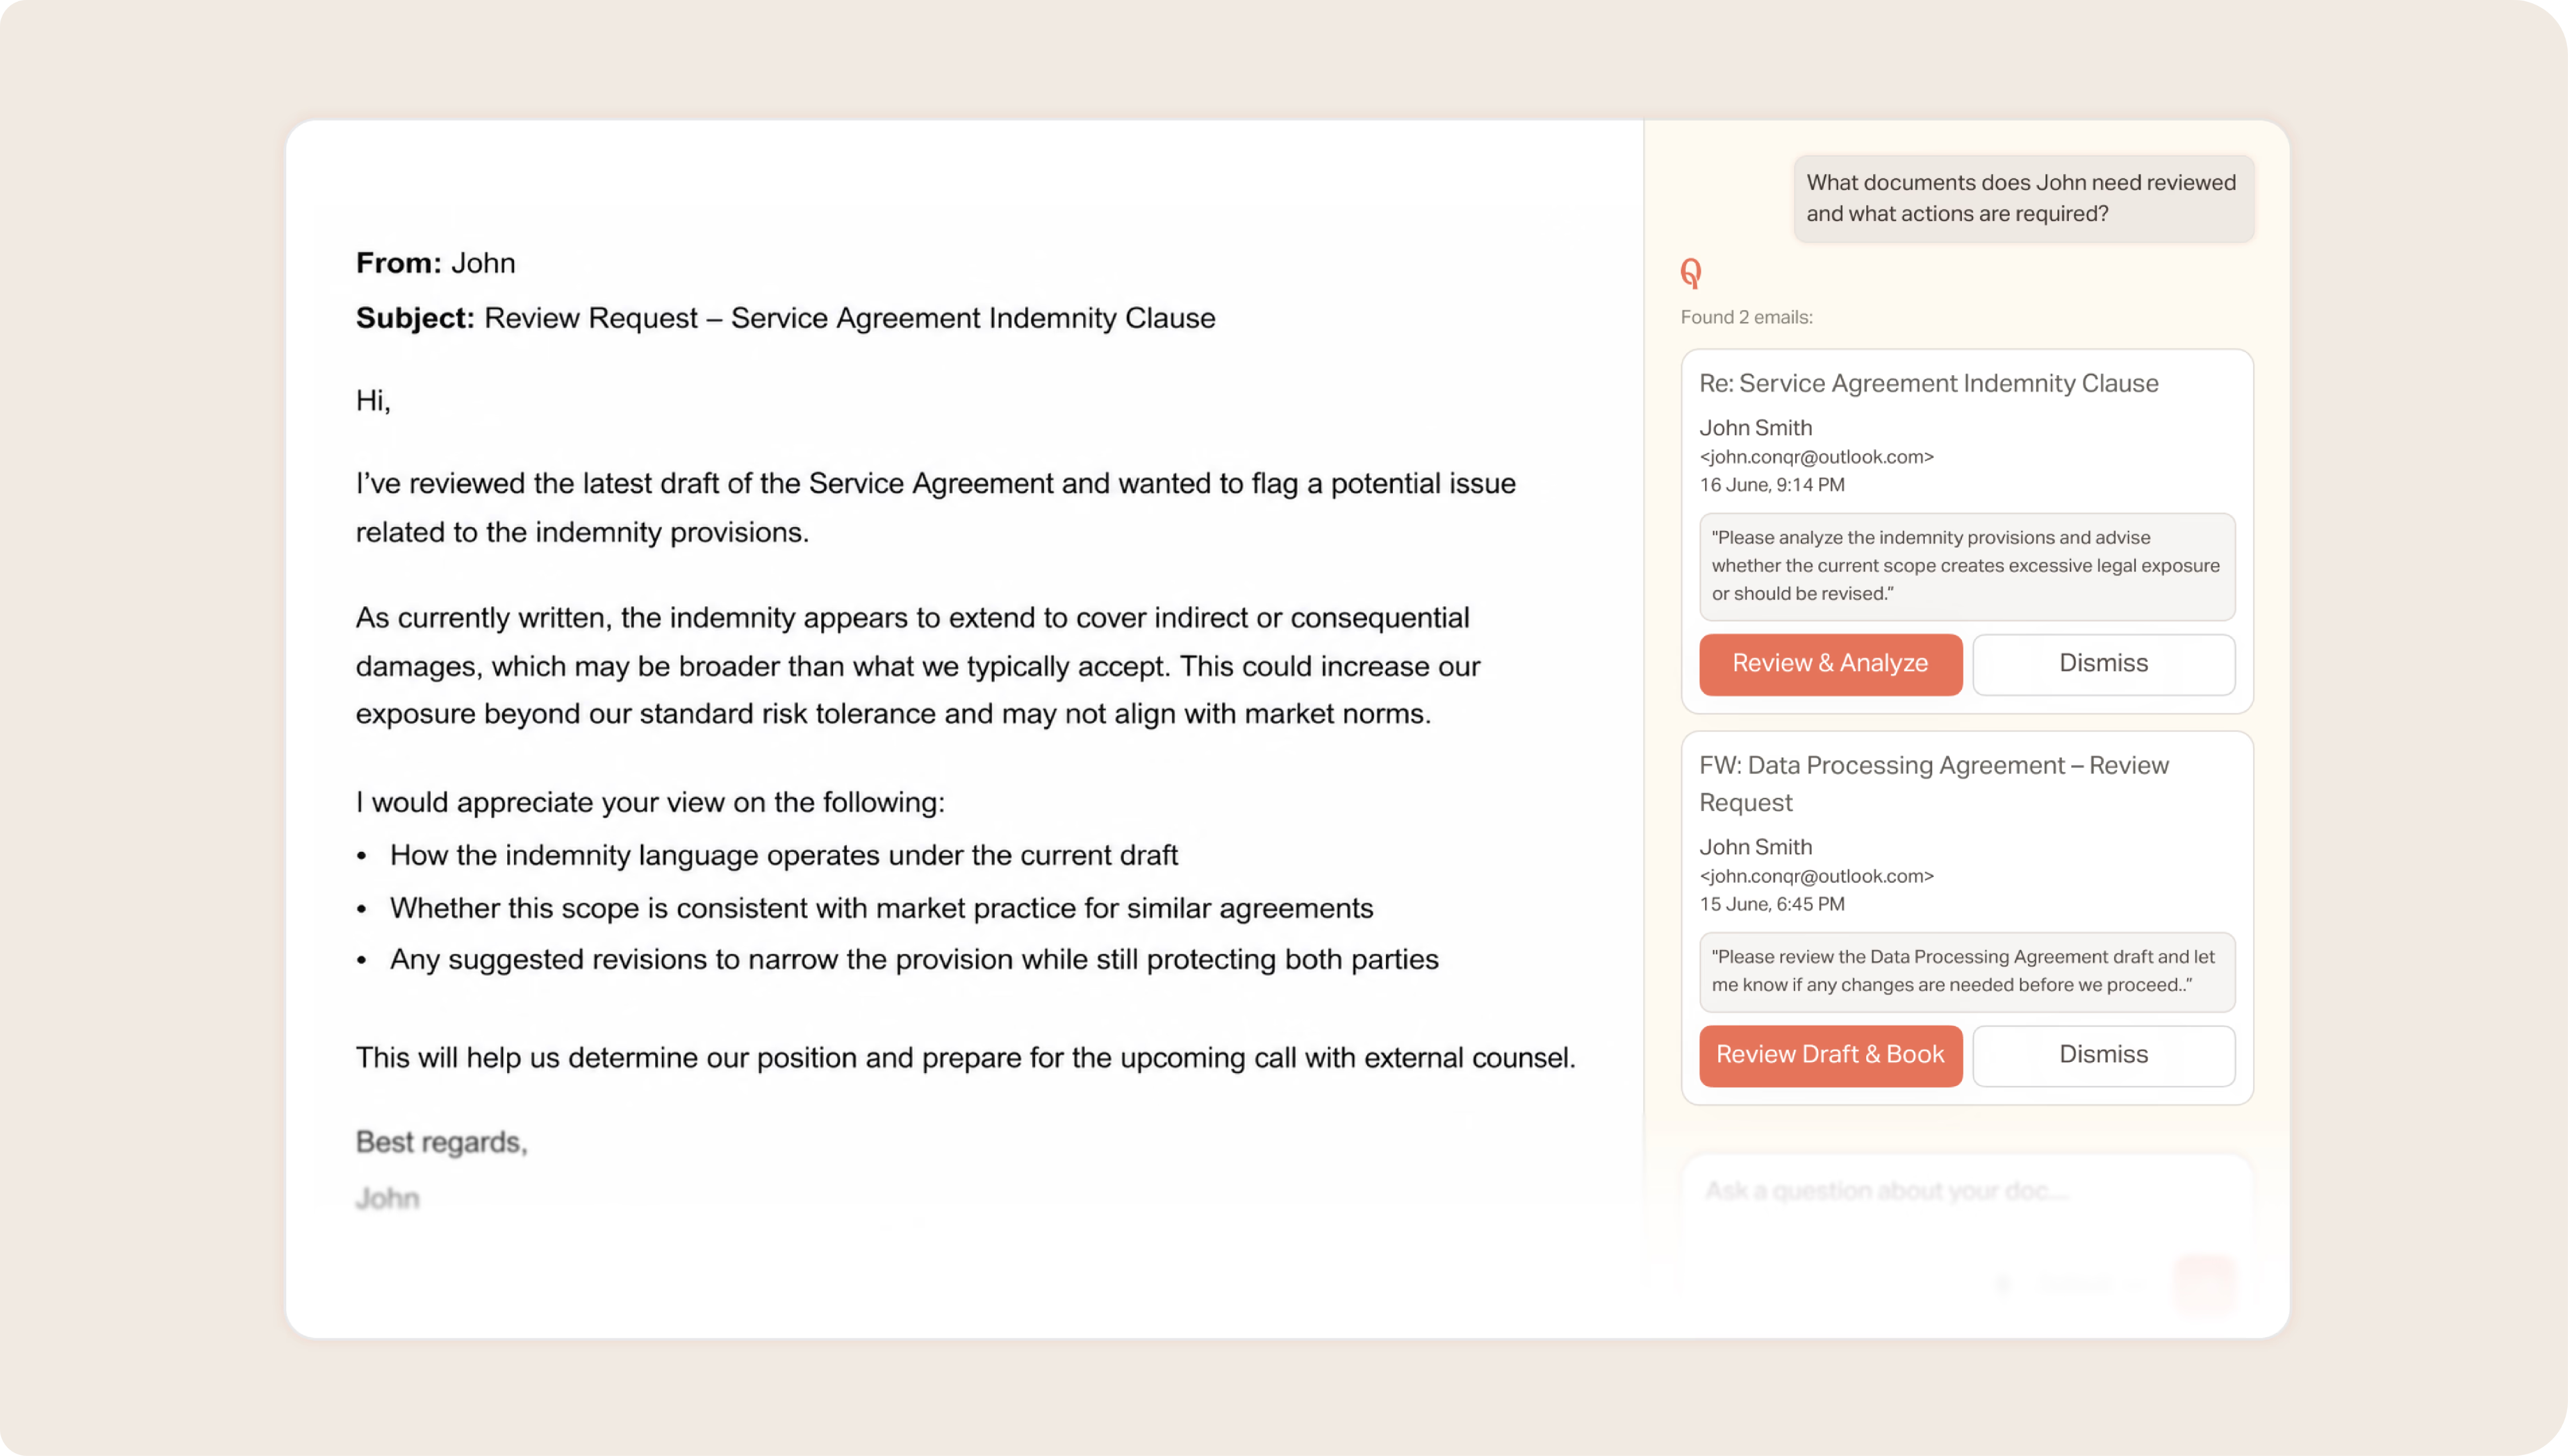Dismiss the Data Processing Agreement email
The height and width of the screenshot is (1456, 2568).
2103,1055
